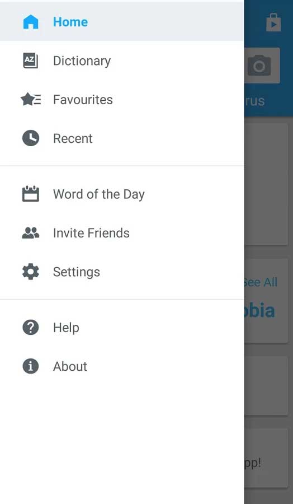Tap the Invite Friends people icon
This screenshot has height=504, width=293.
coord(31,233)
